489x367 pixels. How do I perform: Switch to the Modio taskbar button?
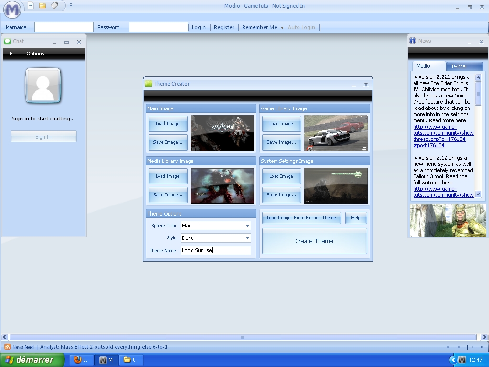click(x=106, y=360)
